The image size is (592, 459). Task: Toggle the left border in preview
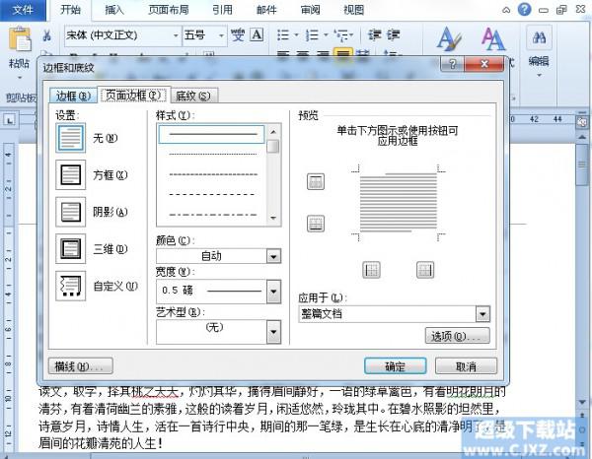point(371,270)
